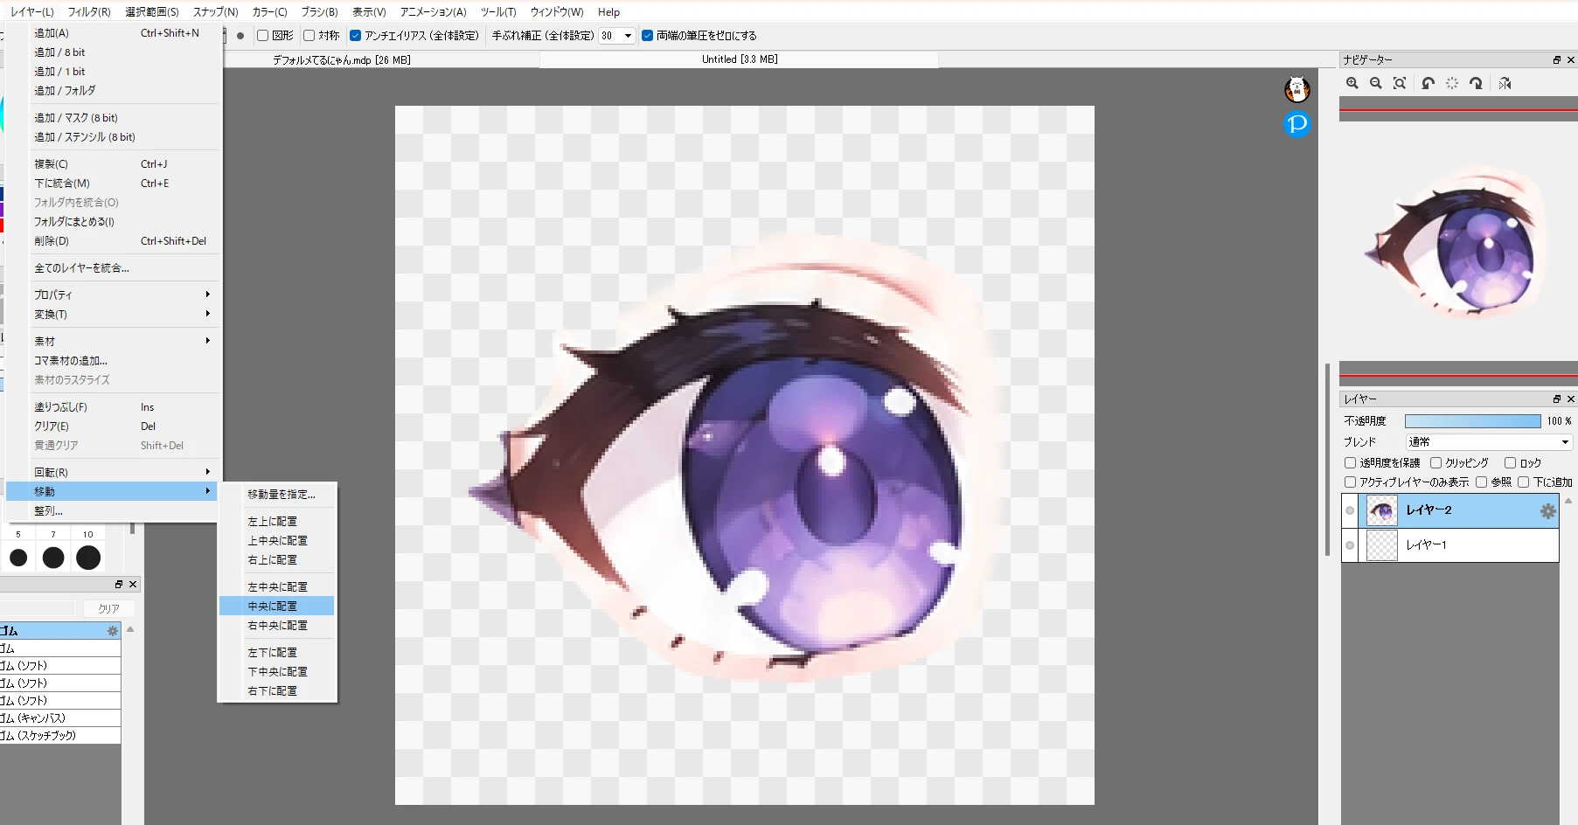Click the zoom out magnifier in Navigator
This screenshot has width=1578, height=825.
(1376, 83)
